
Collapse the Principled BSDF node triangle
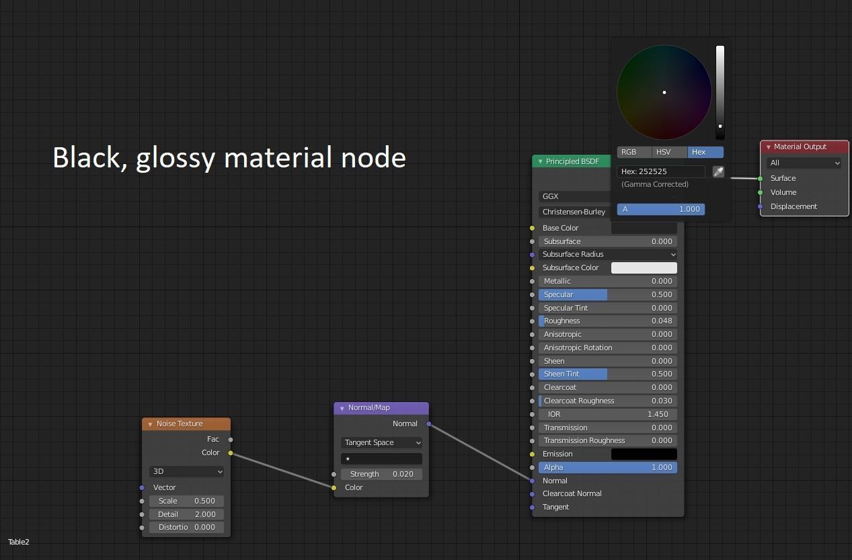540,162
